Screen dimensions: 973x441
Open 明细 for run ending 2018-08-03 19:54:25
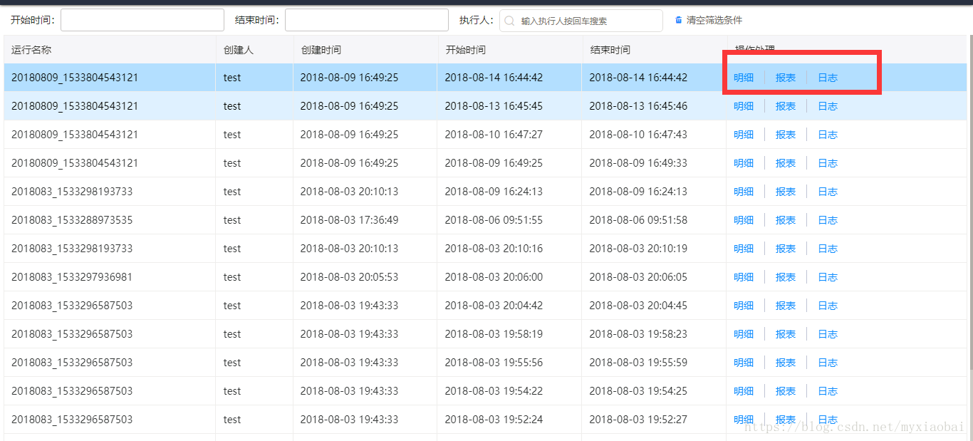744,391
